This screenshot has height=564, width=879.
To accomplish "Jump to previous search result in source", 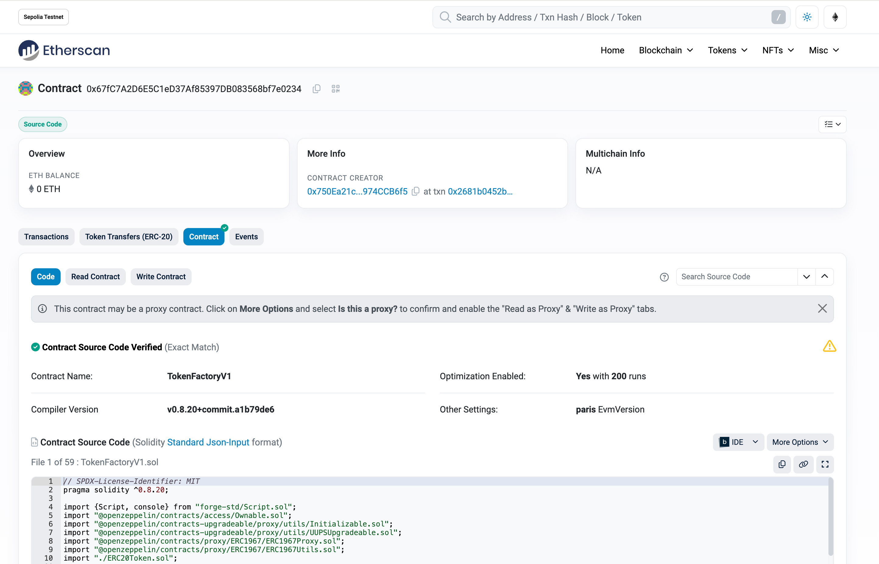I will [824, 277].
